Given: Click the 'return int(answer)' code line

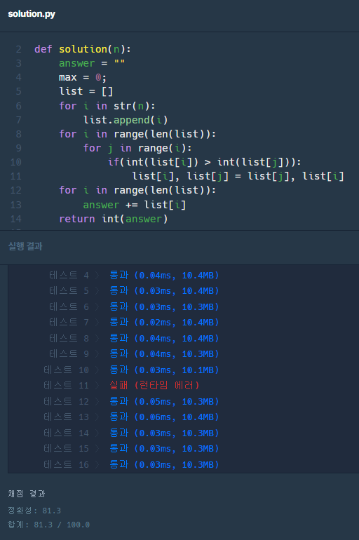Looking at the screenshot, I should [x=114, y=219].
